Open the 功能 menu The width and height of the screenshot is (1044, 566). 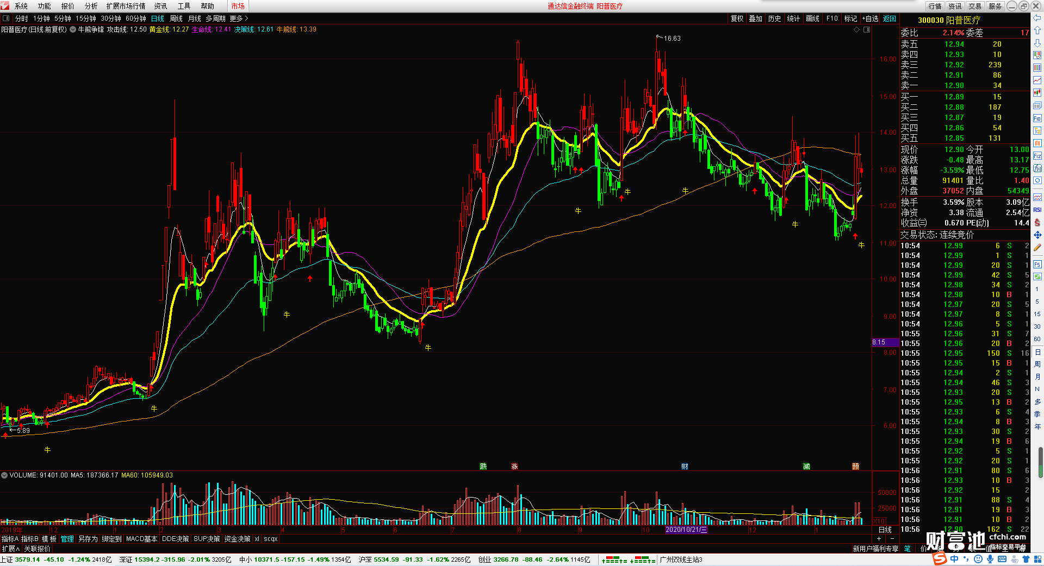44,6
